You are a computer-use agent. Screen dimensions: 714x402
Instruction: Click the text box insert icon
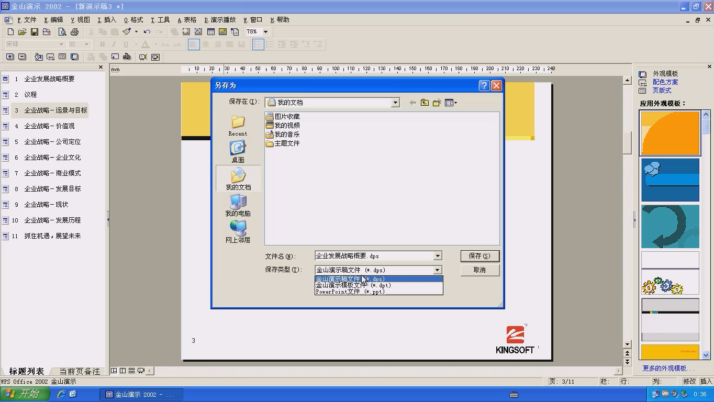198,32
